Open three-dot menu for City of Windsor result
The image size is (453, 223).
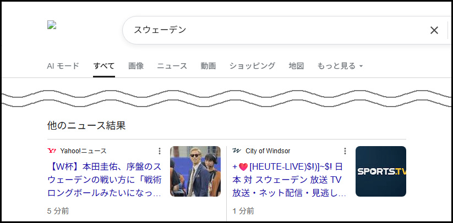click(x=345, y=151)
